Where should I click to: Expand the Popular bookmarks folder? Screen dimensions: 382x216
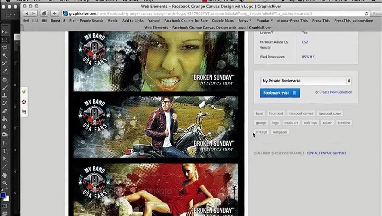tap(265, 21)
